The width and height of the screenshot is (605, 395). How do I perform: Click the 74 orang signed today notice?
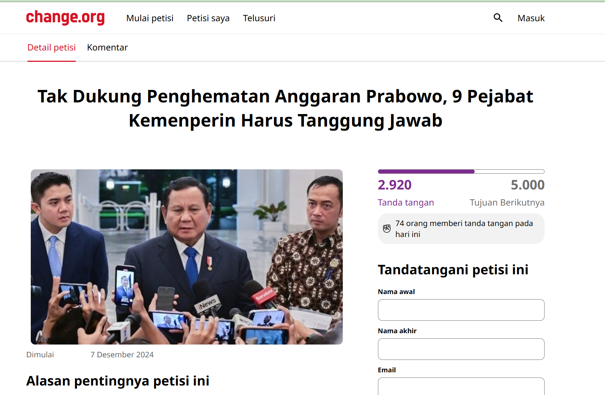coord(461,229)
